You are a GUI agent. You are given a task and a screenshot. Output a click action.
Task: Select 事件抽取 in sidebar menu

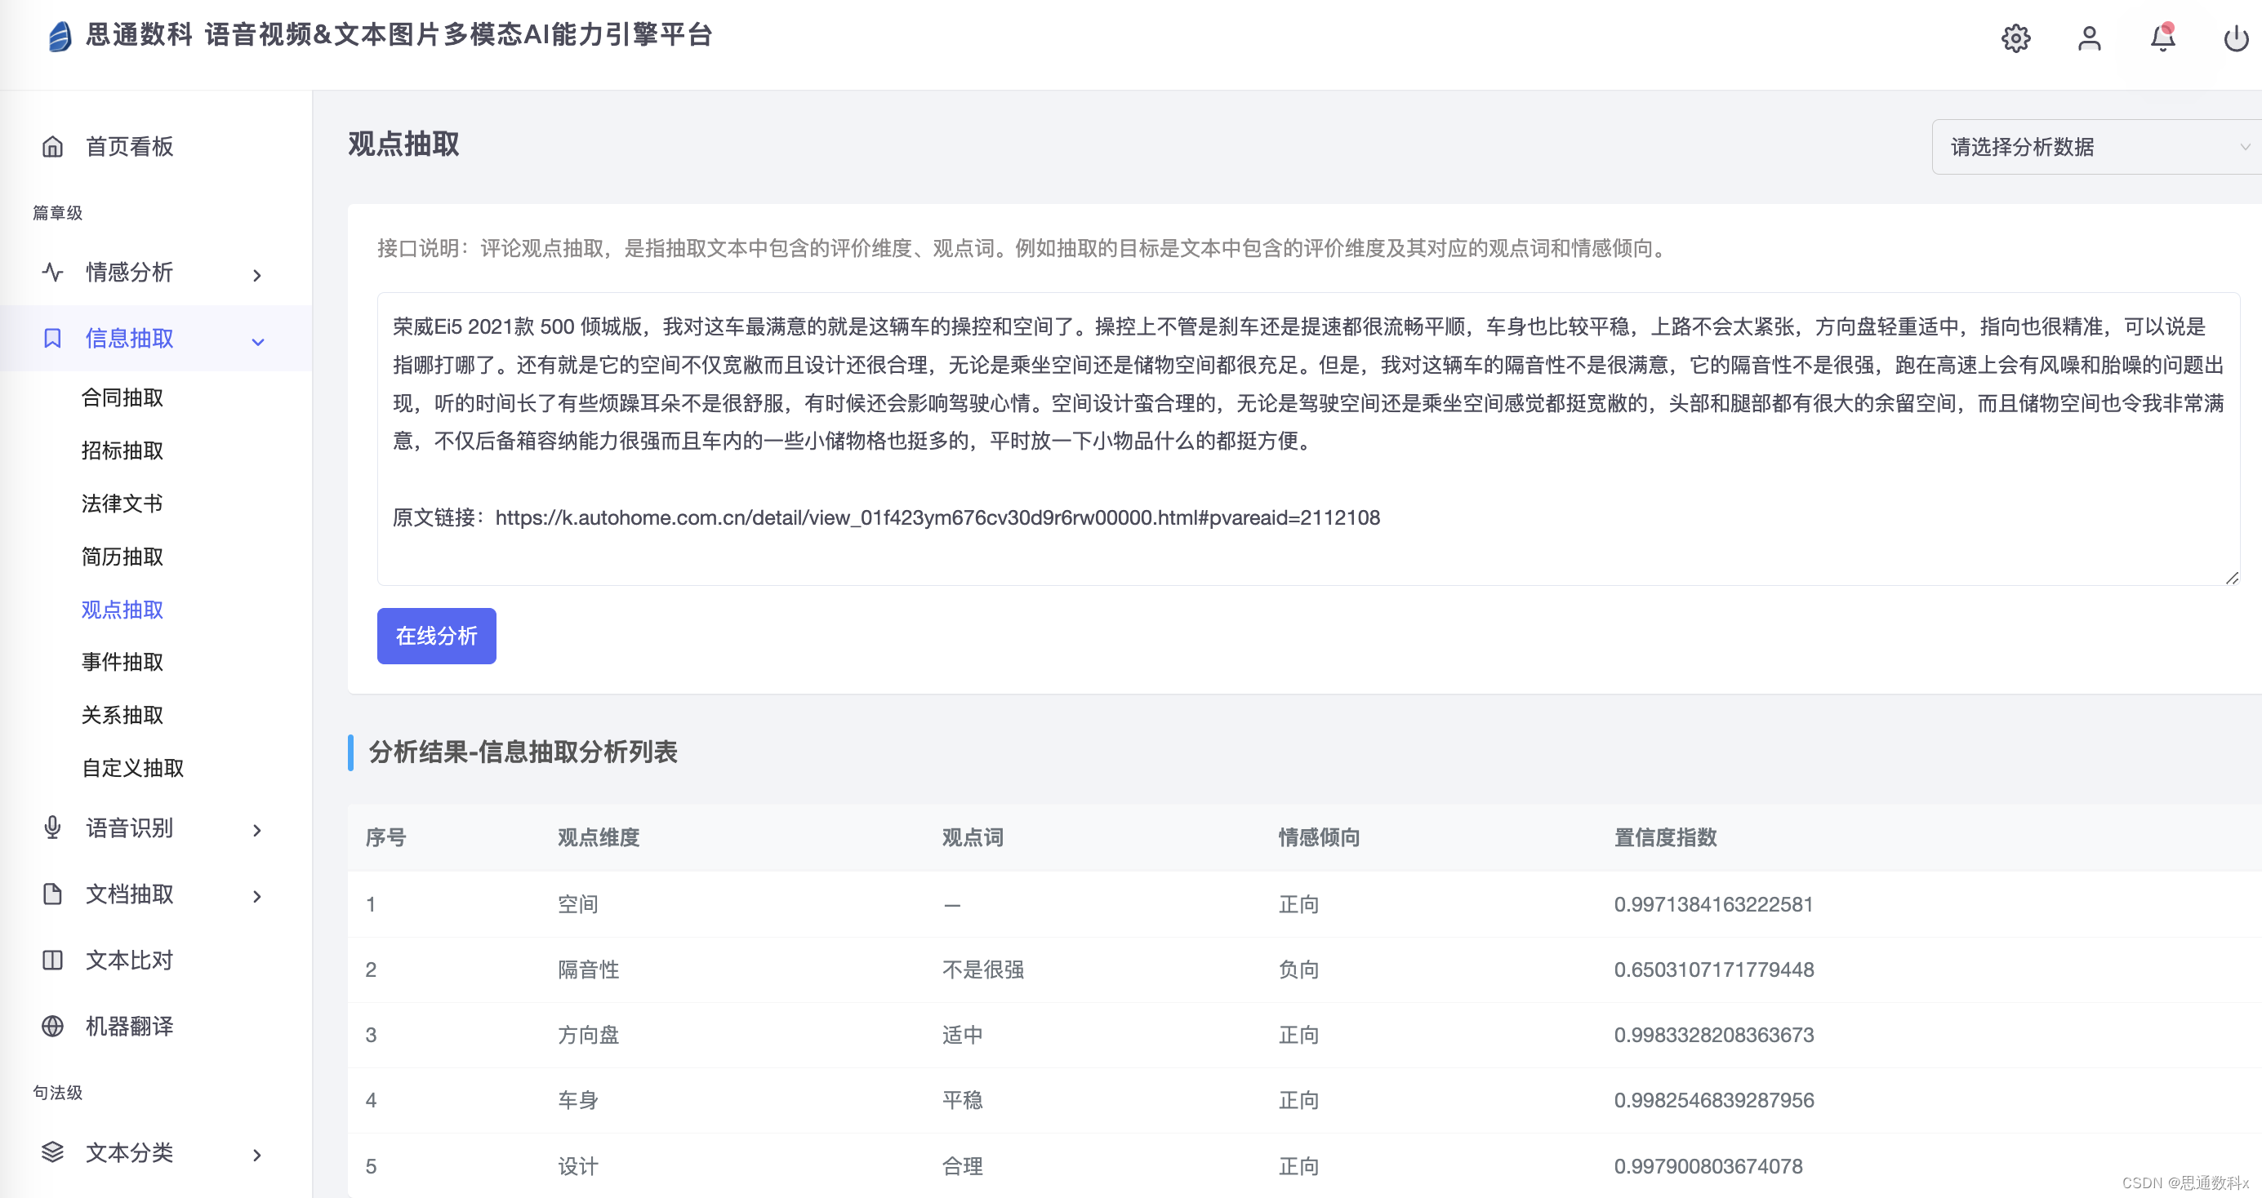pos(122,662)
